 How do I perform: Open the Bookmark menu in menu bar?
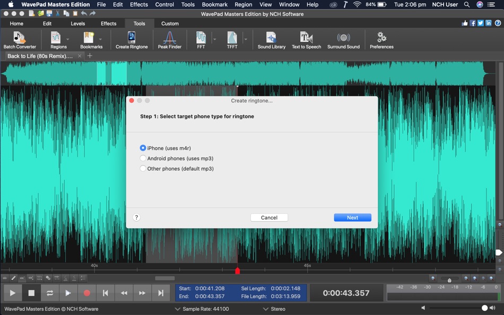[x=214, y=4]
